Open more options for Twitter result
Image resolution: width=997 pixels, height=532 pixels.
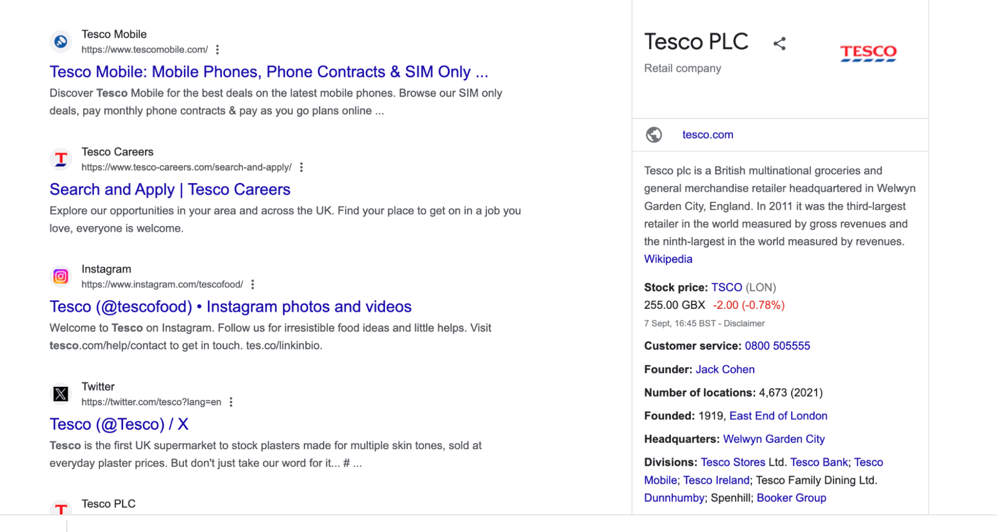231,402
